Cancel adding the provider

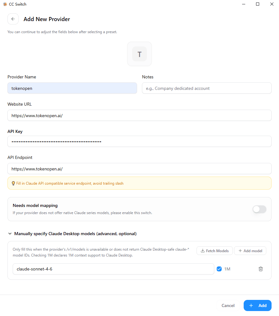coord(228,305)
